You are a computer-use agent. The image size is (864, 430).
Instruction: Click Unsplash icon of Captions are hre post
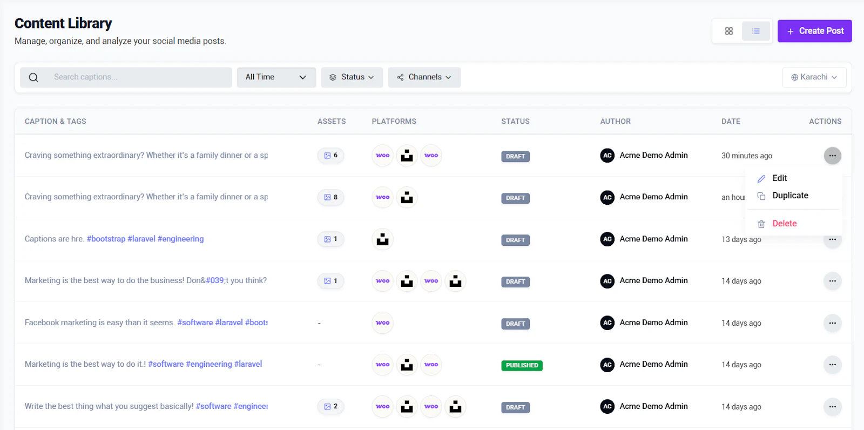click(382, 239)
